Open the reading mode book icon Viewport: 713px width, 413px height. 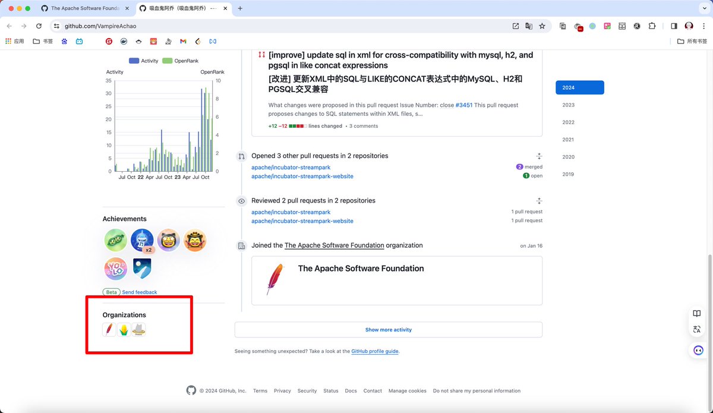[698, 314]
